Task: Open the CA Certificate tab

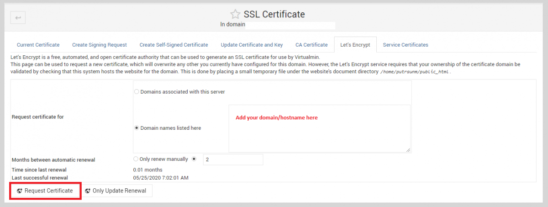Action: point(311,45)
